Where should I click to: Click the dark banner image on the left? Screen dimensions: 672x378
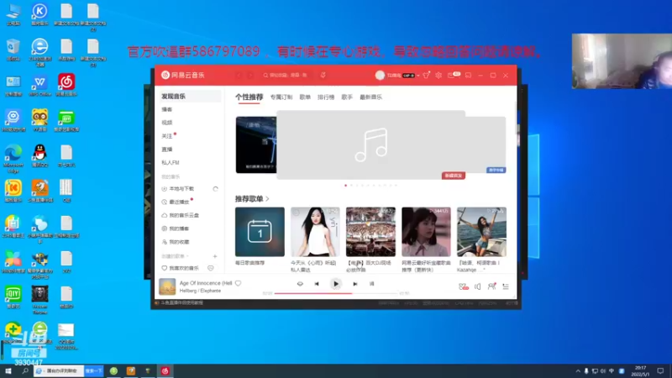coord(256,144)
